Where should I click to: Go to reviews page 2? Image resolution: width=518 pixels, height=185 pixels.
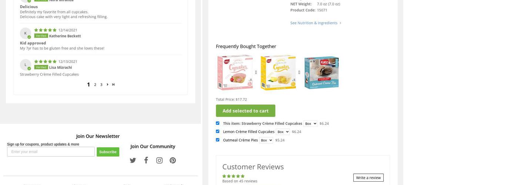[x=95, y=85]
